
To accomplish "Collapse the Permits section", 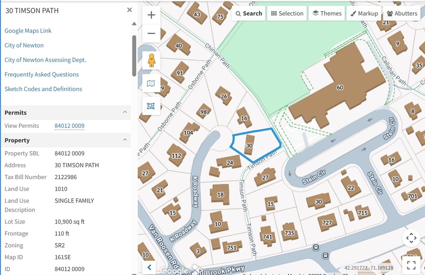I will [126, 112].
